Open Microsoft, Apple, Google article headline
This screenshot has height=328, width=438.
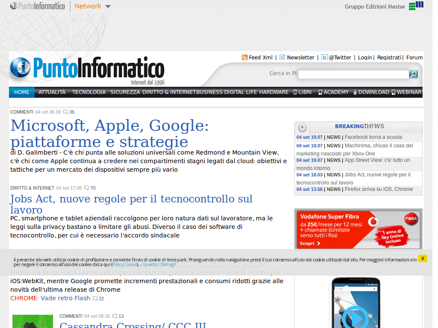(109, 134)
